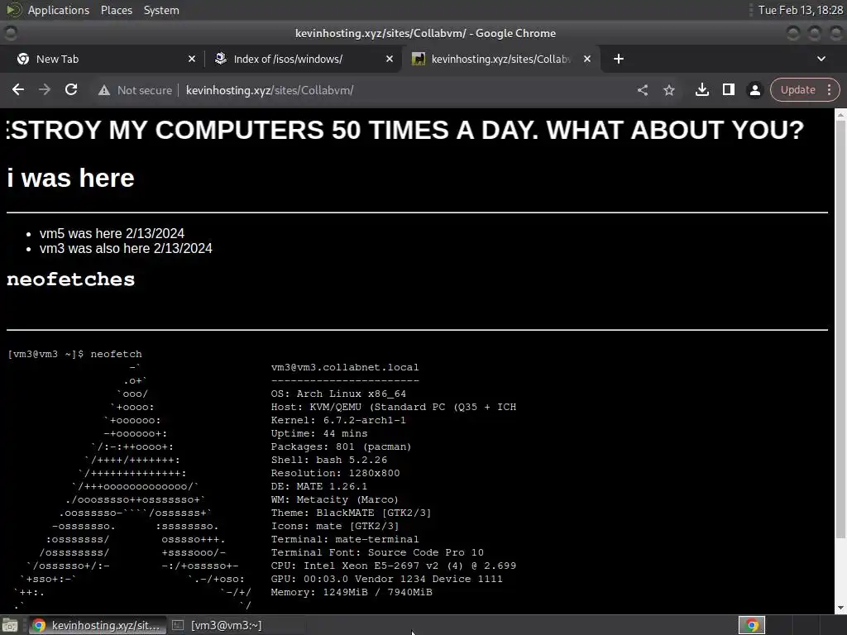Click the 'Theme: BlackMATE [GTK2/3]' line

351,513
